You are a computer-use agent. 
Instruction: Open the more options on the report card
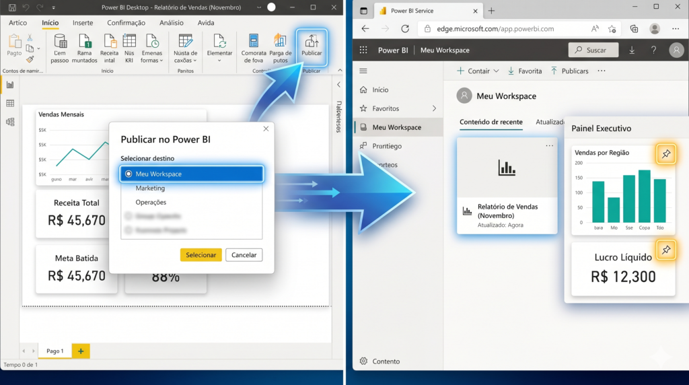[x=549, y=145]
